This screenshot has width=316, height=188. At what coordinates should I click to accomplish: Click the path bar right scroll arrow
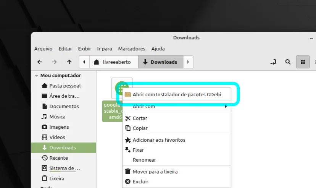coord(188,62)
